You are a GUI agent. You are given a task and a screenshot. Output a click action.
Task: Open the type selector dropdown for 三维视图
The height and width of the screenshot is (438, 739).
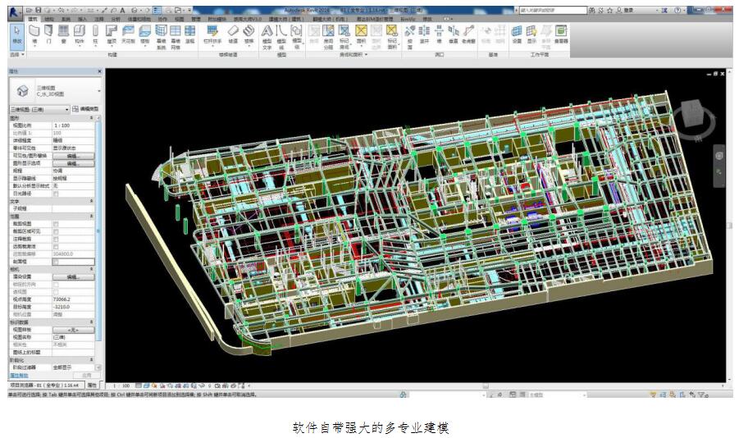99,90
